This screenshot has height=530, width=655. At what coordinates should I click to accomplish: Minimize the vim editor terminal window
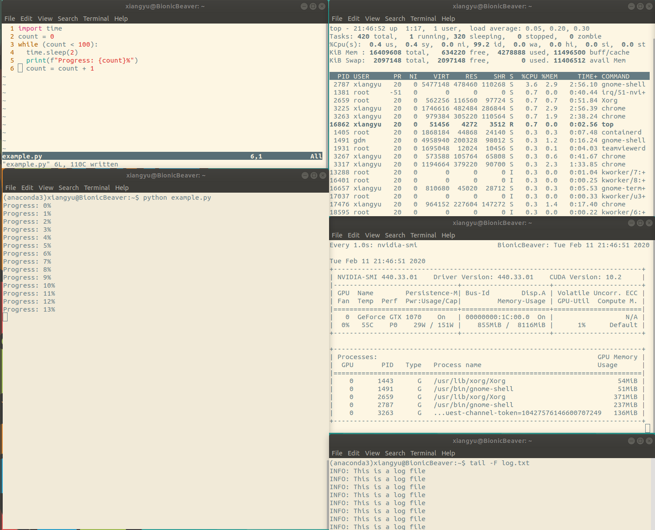(x=304, y=6)
